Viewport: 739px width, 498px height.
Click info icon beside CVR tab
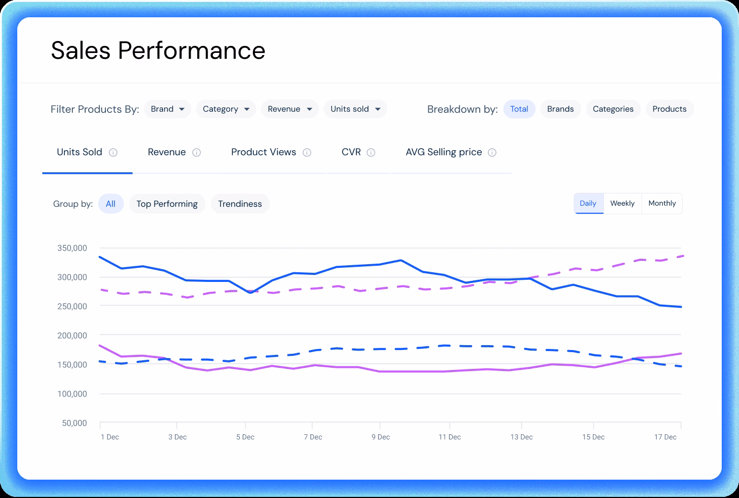click(x=371, y=152)
